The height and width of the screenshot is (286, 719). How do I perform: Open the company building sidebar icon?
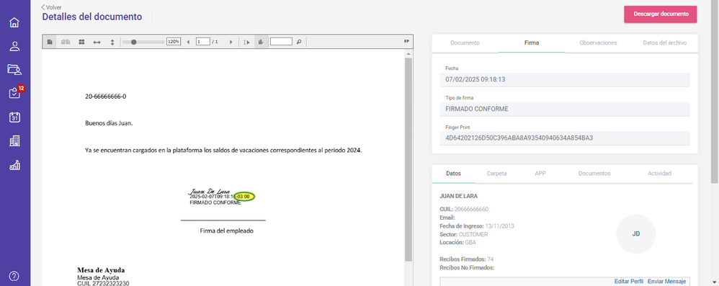14,140
